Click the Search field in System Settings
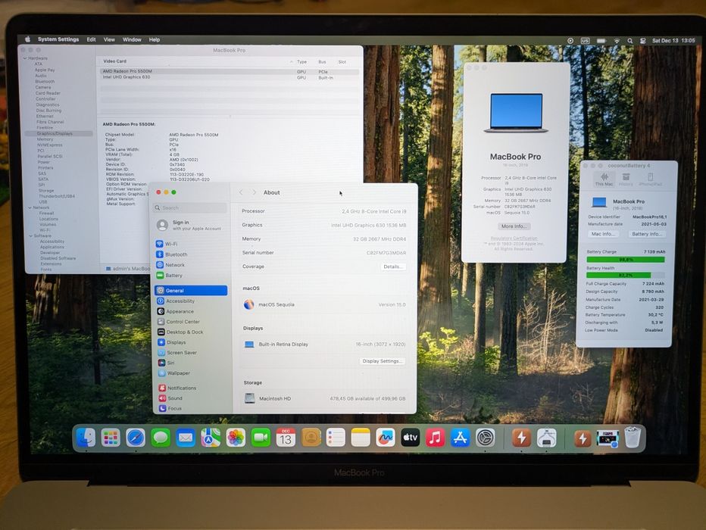The width and height of the screenshot is (706, 530). [x=190, y=207]
